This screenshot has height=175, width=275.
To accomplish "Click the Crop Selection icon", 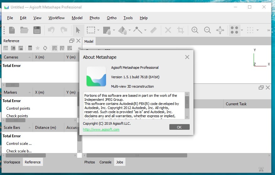I will 181,30.
